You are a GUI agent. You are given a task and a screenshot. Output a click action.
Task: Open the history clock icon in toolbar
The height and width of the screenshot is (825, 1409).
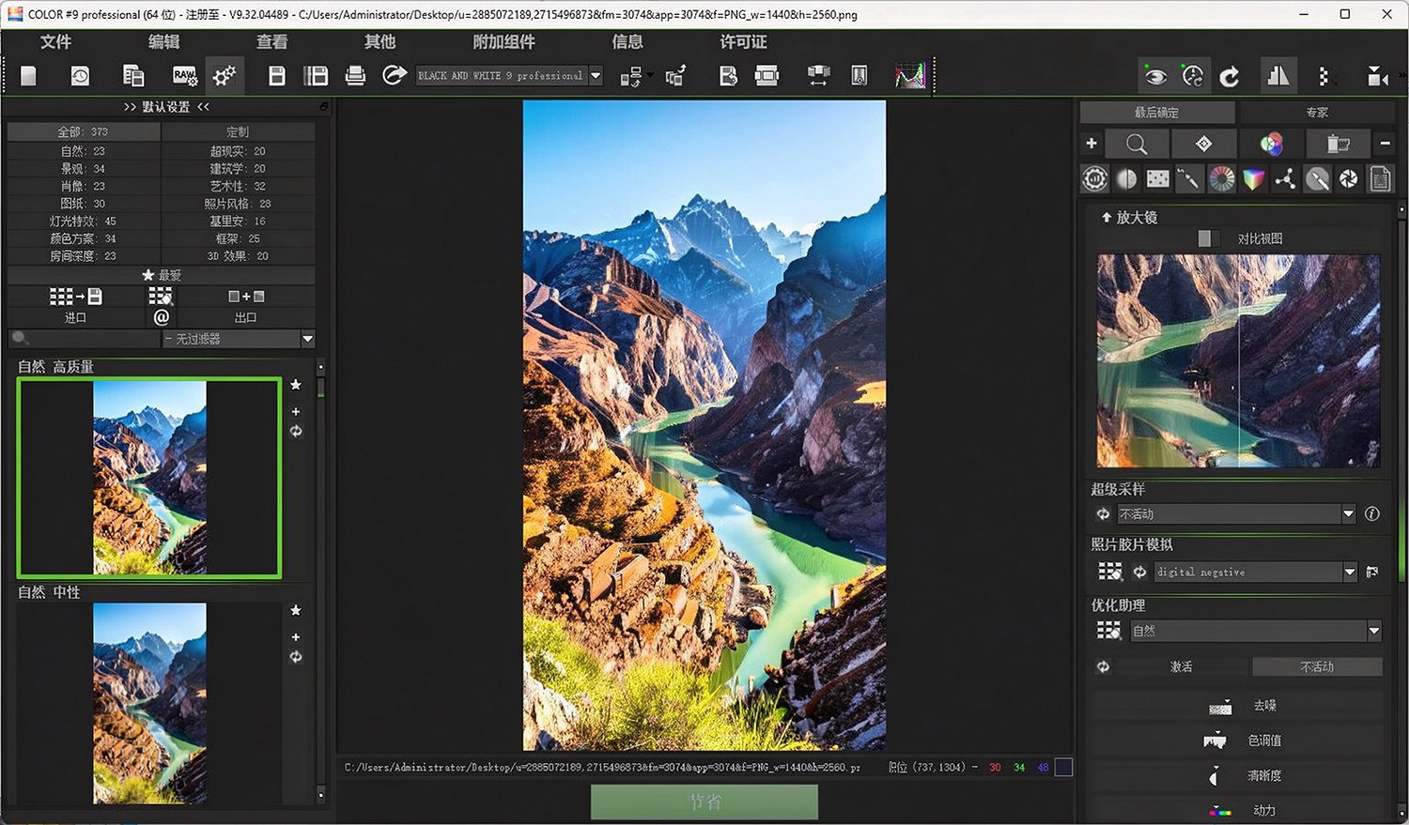tap(80, 76)
